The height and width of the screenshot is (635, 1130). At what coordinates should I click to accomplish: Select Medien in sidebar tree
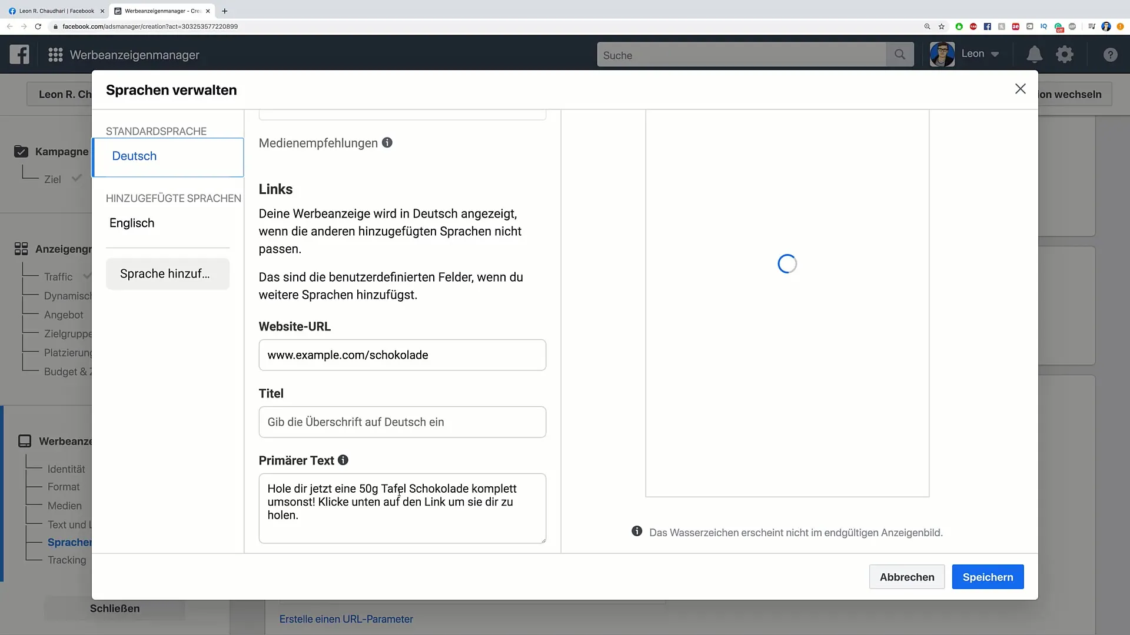pyautogui.click(x=65, y=506)
